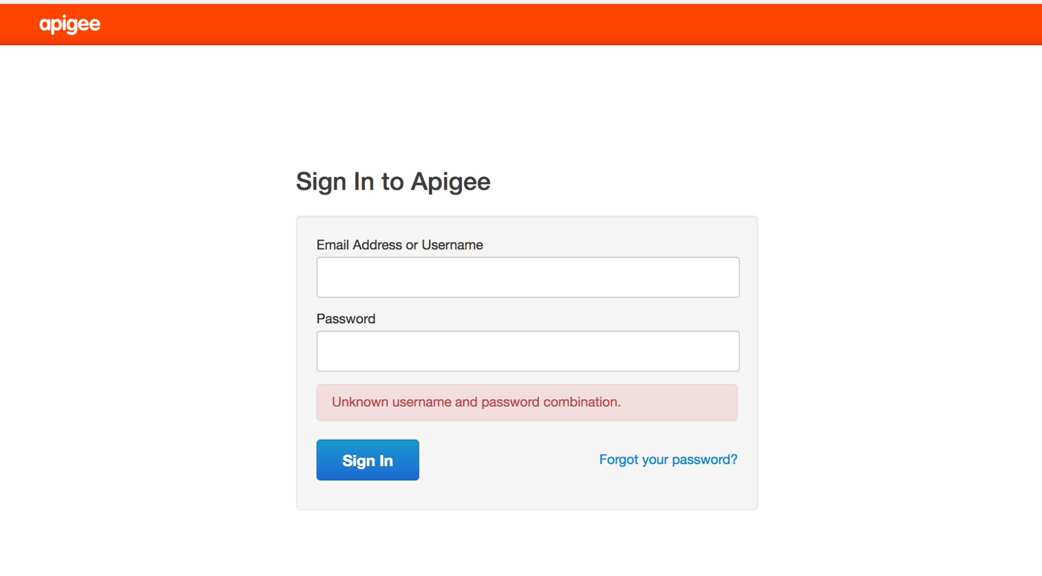
Task: Focus the Email Address or Username field
Action: pyautogui.click(x=528, y=277)
